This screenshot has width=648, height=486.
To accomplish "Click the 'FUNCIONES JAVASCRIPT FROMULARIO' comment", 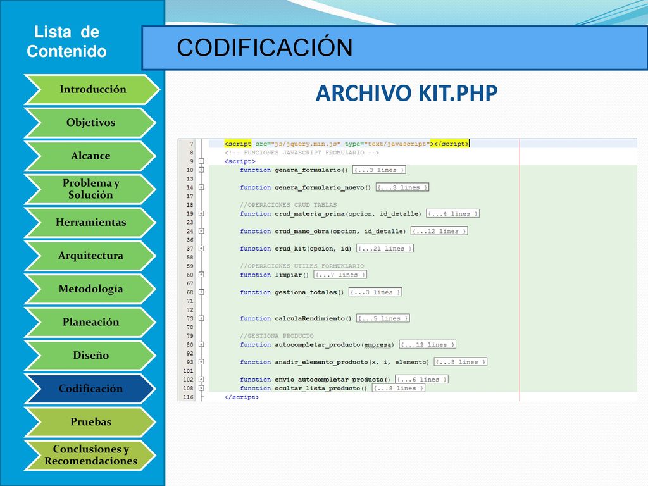I will (302, 153).
